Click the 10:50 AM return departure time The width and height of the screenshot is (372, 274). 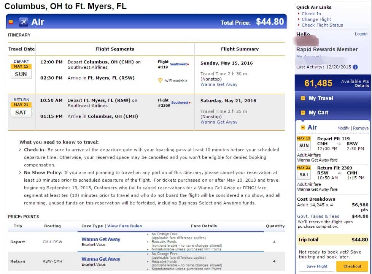tap(51, 100)
